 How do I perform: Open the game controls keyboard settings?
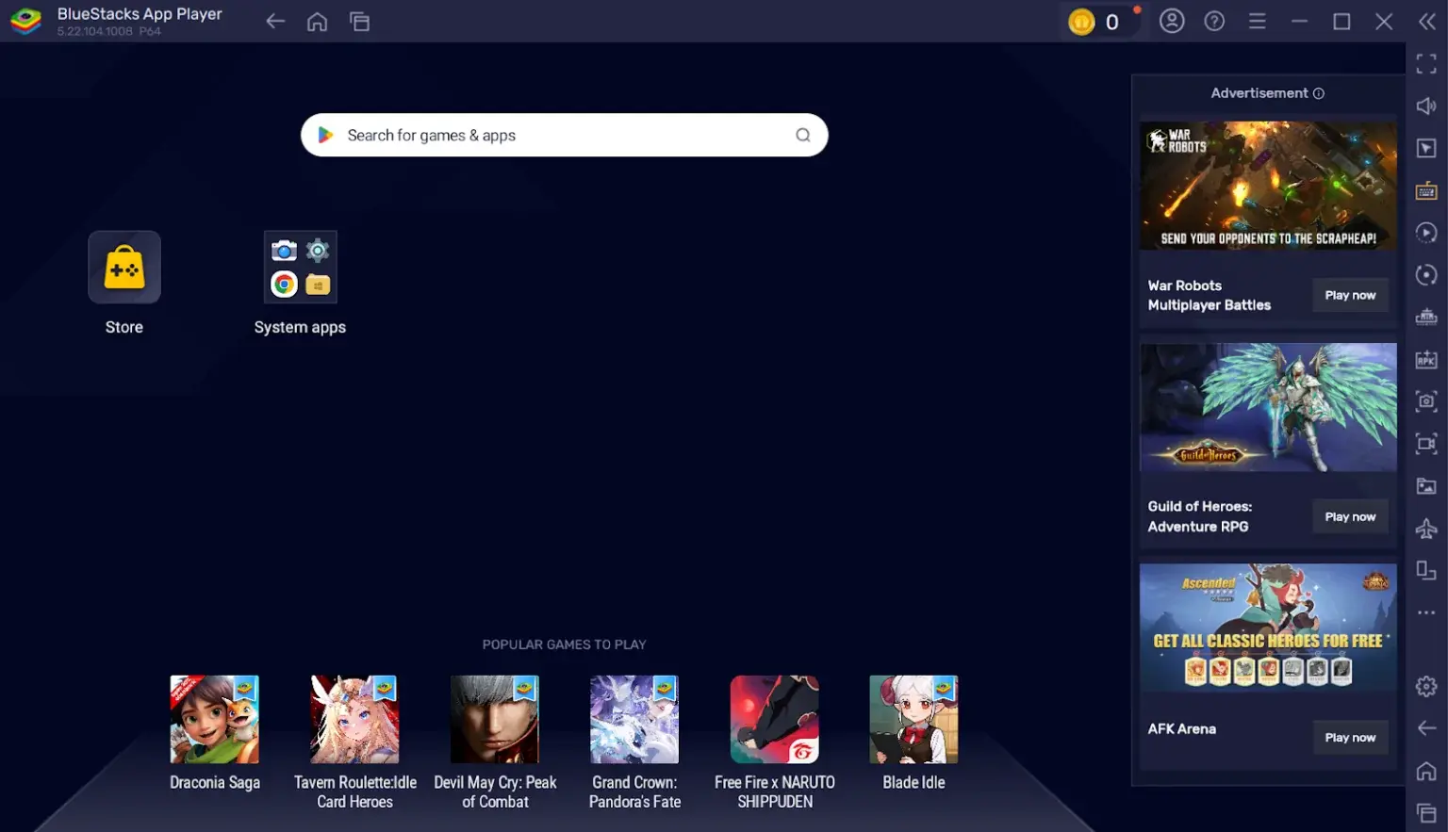[1426, 190]
